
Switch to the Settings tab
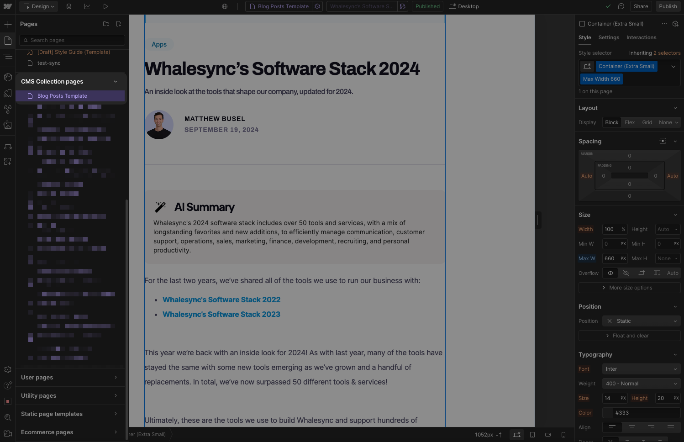pyautogui.click(x=609, y=37)
